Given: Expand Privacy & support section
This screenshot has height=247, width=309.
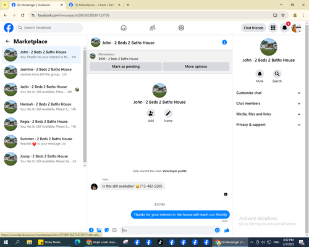Looking at the screenshot, I should [x=268, y=125].
